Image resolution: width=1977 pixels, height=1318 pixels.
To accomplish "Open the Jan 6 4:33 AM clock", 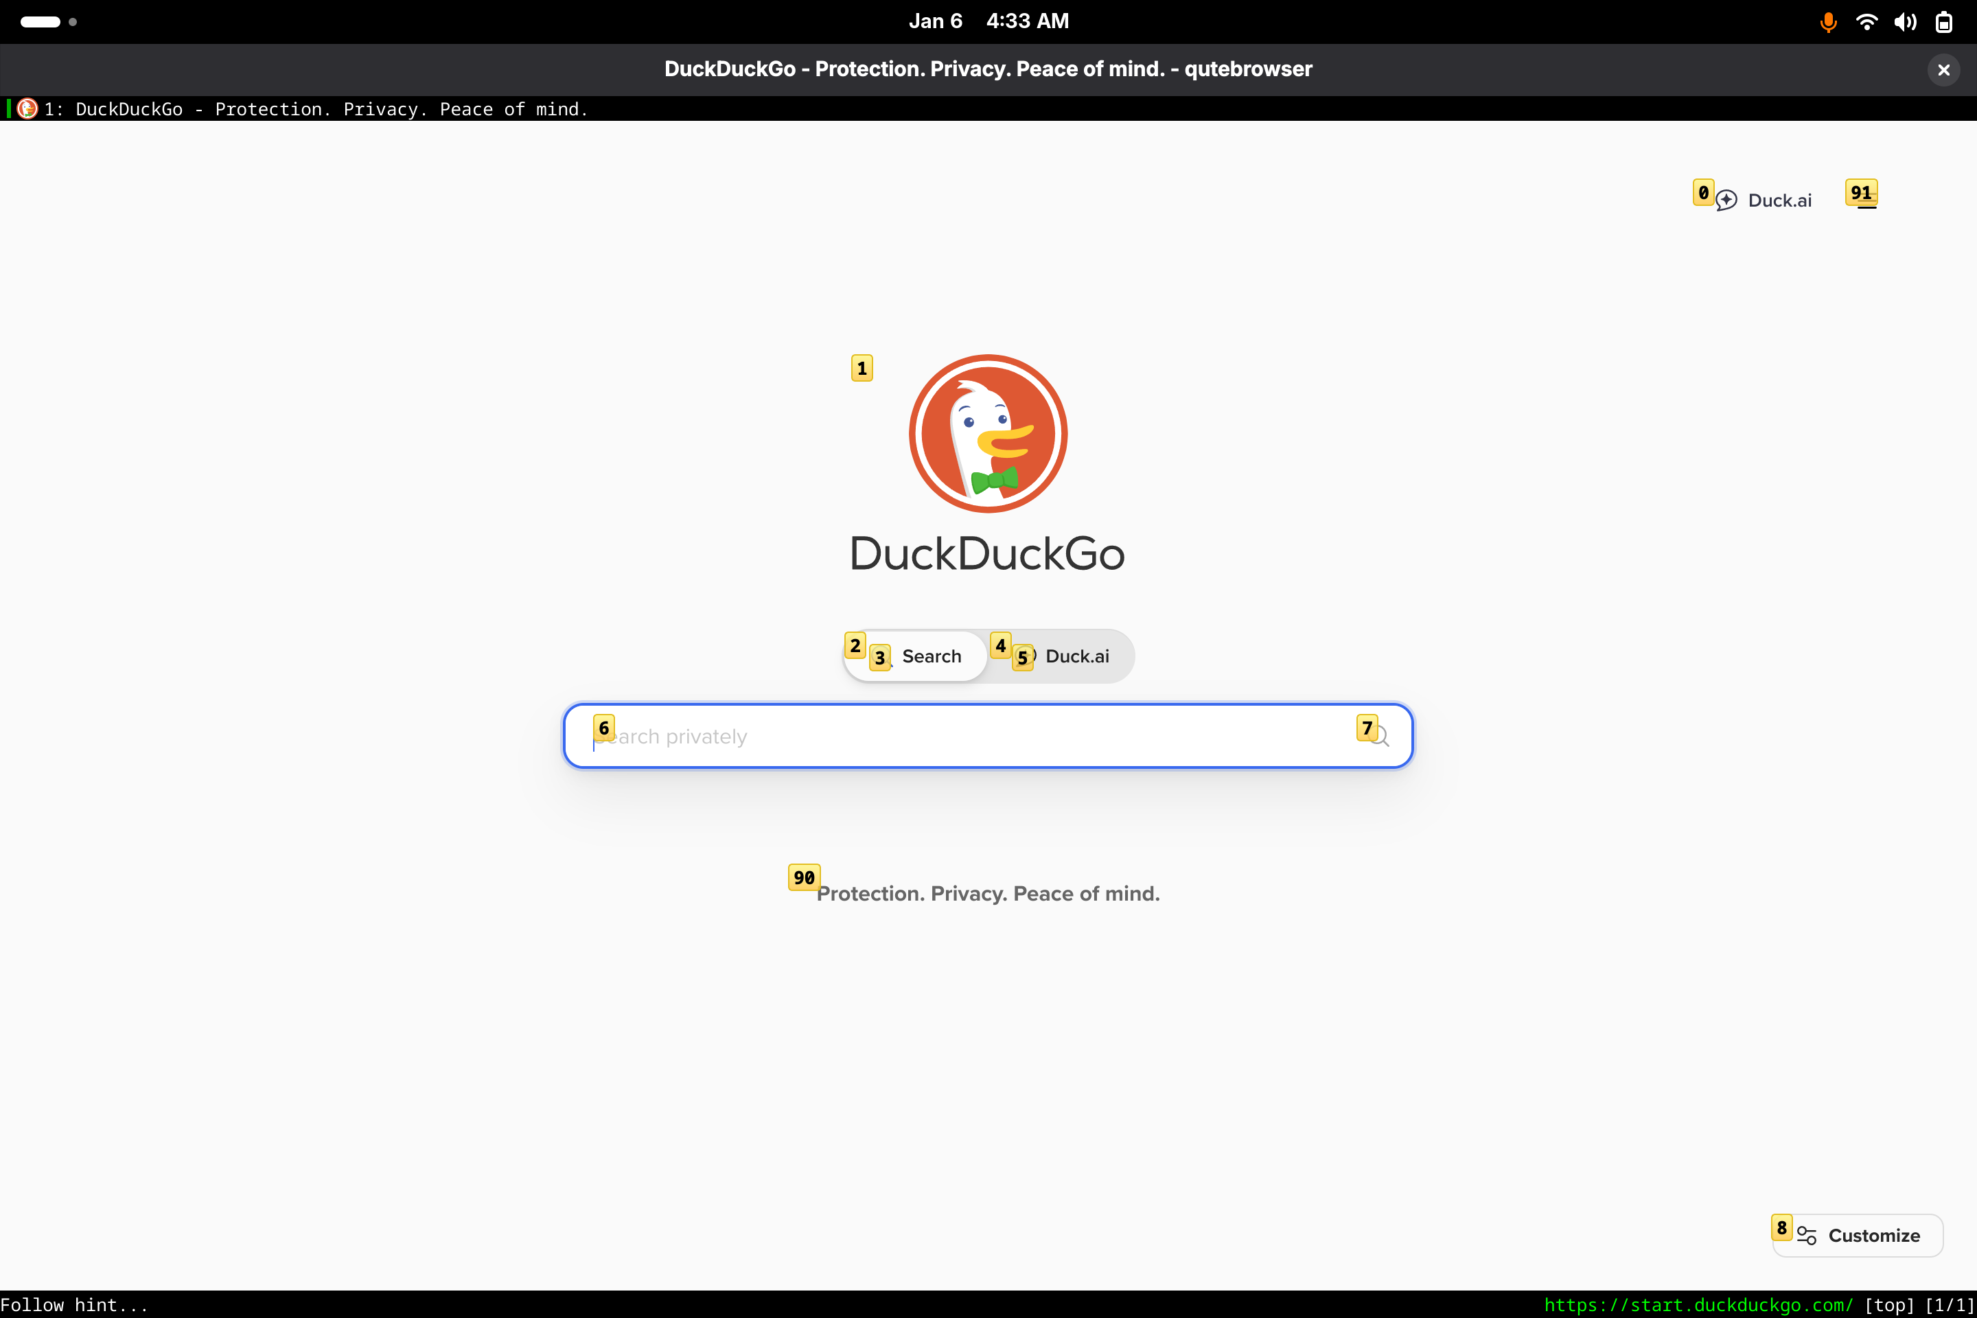I will pos(988,21).
